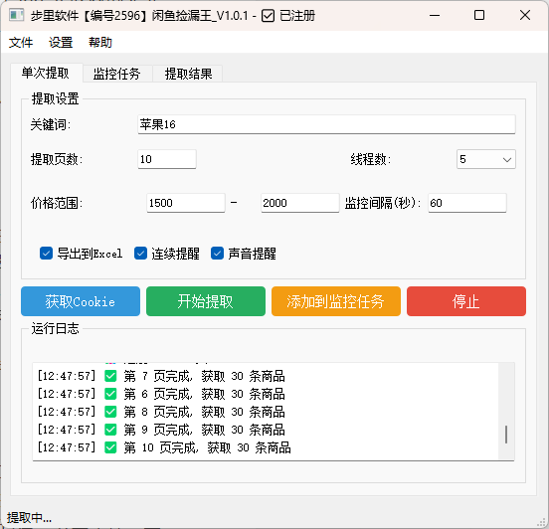Click the 关键词 input field
This screenshot has height=529, width=549.
326,124
